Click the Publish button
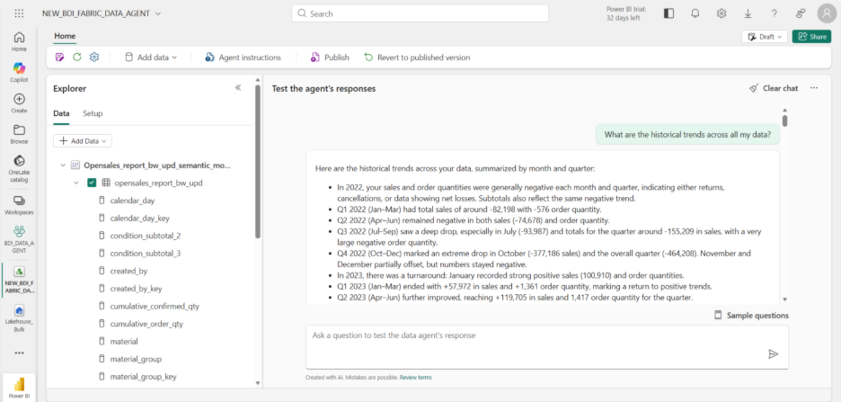The width and height of the screenshot is (841, 402). click(330, 58)
